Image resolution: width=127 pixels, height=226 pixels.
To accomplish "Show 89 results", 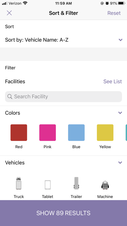I will pos(63,213).
